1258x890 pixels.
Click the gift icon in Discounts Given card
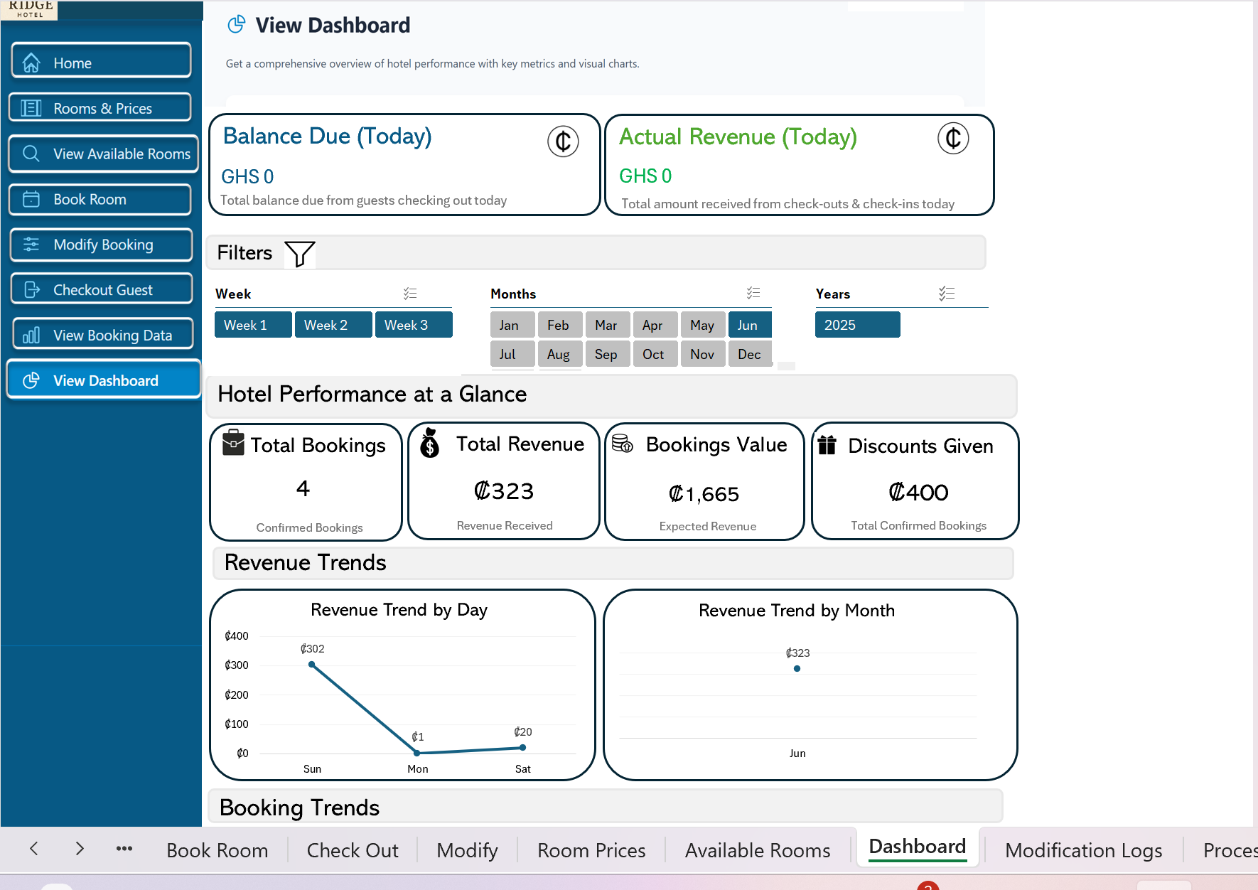pos(827,444)
